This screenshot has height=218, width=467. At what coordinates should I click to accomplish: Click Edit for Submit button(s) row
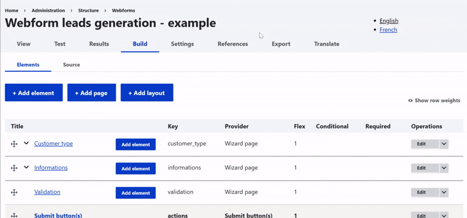(425, 215)
